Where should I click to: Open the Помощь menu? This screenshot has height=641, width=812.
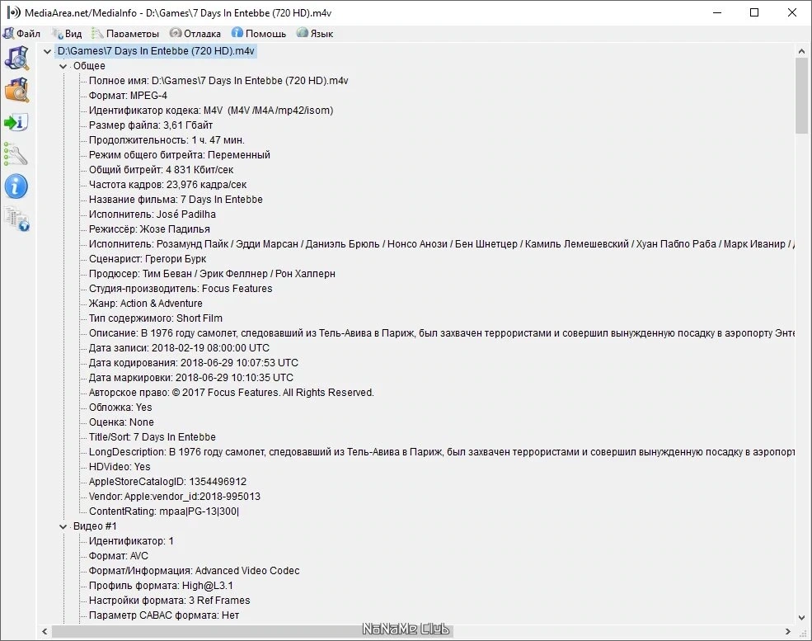(259, 34)
